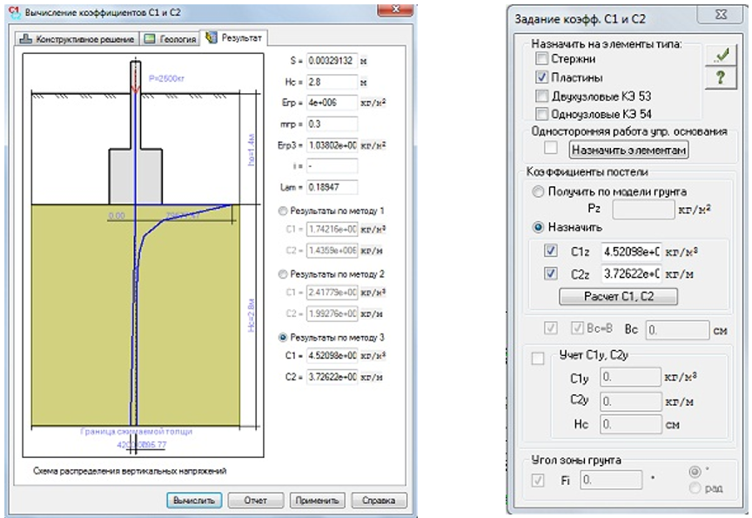This screenshot has height=518, width=752.
Task: Click the Lam value field
Action: (332, 187)
